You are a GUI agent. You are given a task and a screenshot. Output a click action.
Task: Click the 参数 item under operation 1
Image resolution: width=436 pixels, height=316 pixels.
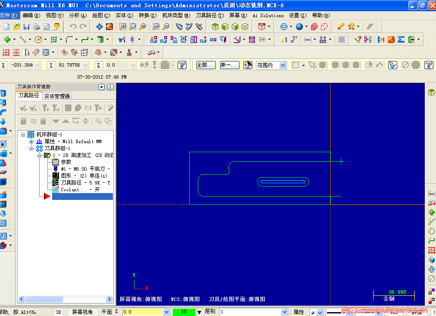point(66,162)
